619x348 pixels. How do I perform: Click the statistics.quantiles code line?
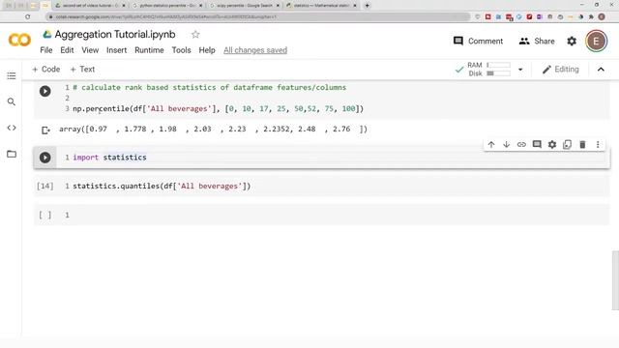(162, 186)
